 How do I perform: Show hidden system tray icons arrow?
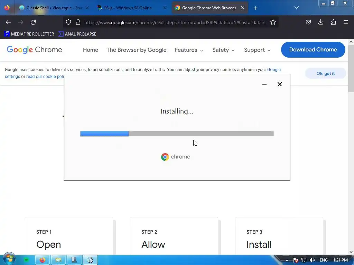[287, 260]
